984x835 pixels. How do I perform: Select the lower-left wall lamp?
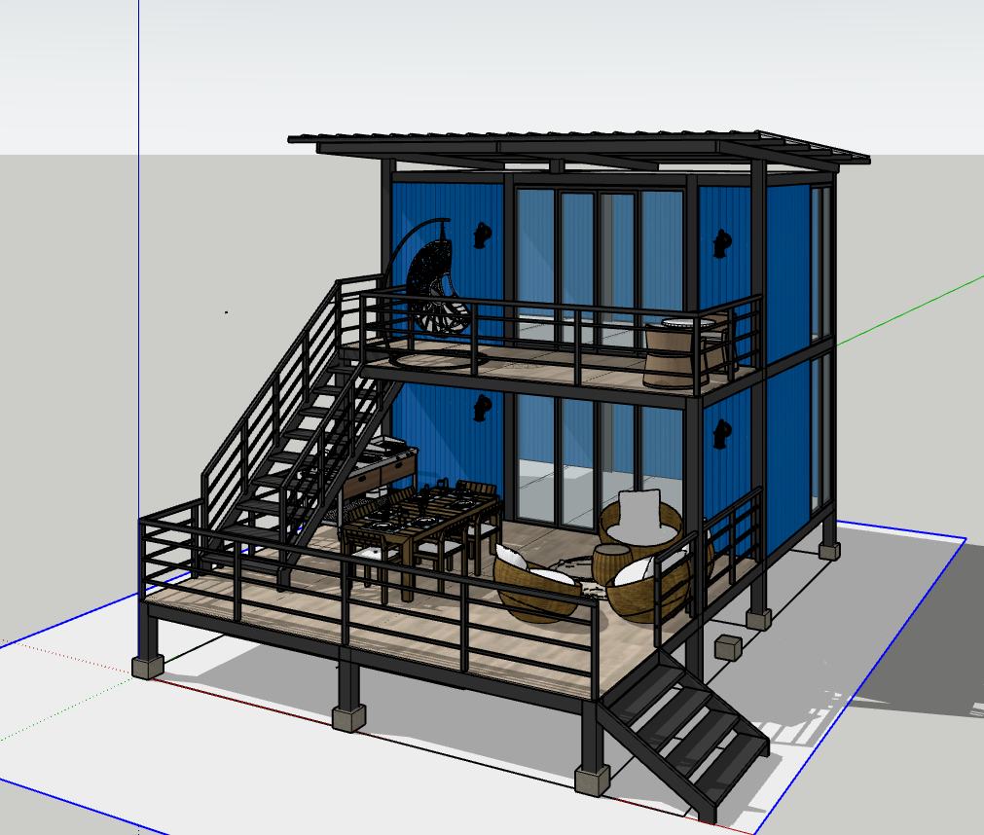[x=480, y=410]
